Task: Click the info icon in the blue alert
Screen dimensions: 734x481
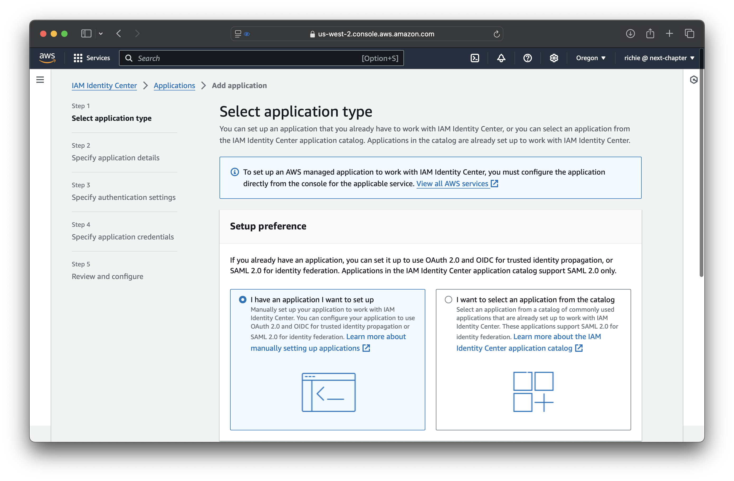Action: pos(235,172)
